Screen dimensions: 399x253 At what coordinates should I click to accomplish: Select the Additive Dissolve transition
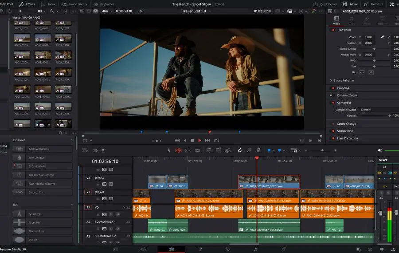43,149
